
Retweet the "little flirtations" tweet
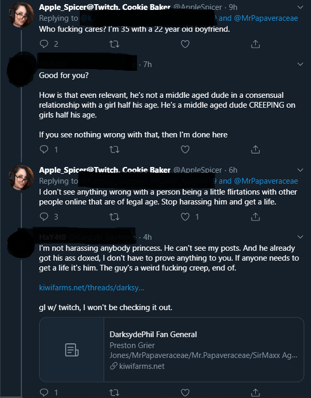click(x=114, y=217)
